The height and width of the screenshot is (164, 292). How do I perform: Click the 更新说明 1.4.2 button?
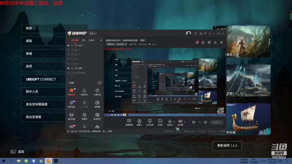[227, 145]
